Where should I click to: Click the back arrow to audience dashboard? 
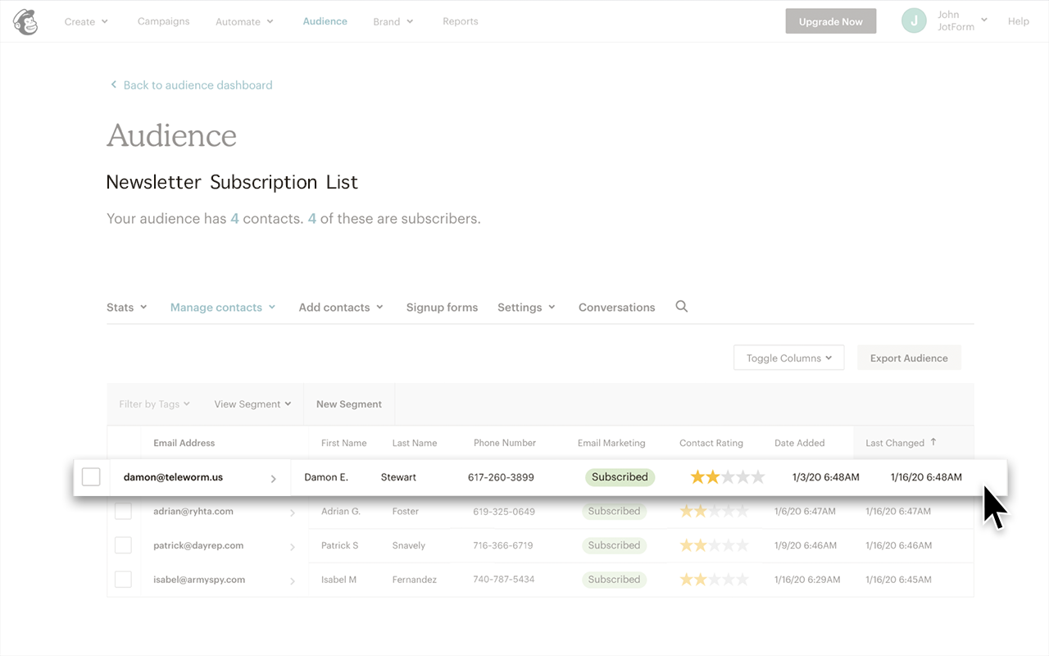click(x=114, y=85)
